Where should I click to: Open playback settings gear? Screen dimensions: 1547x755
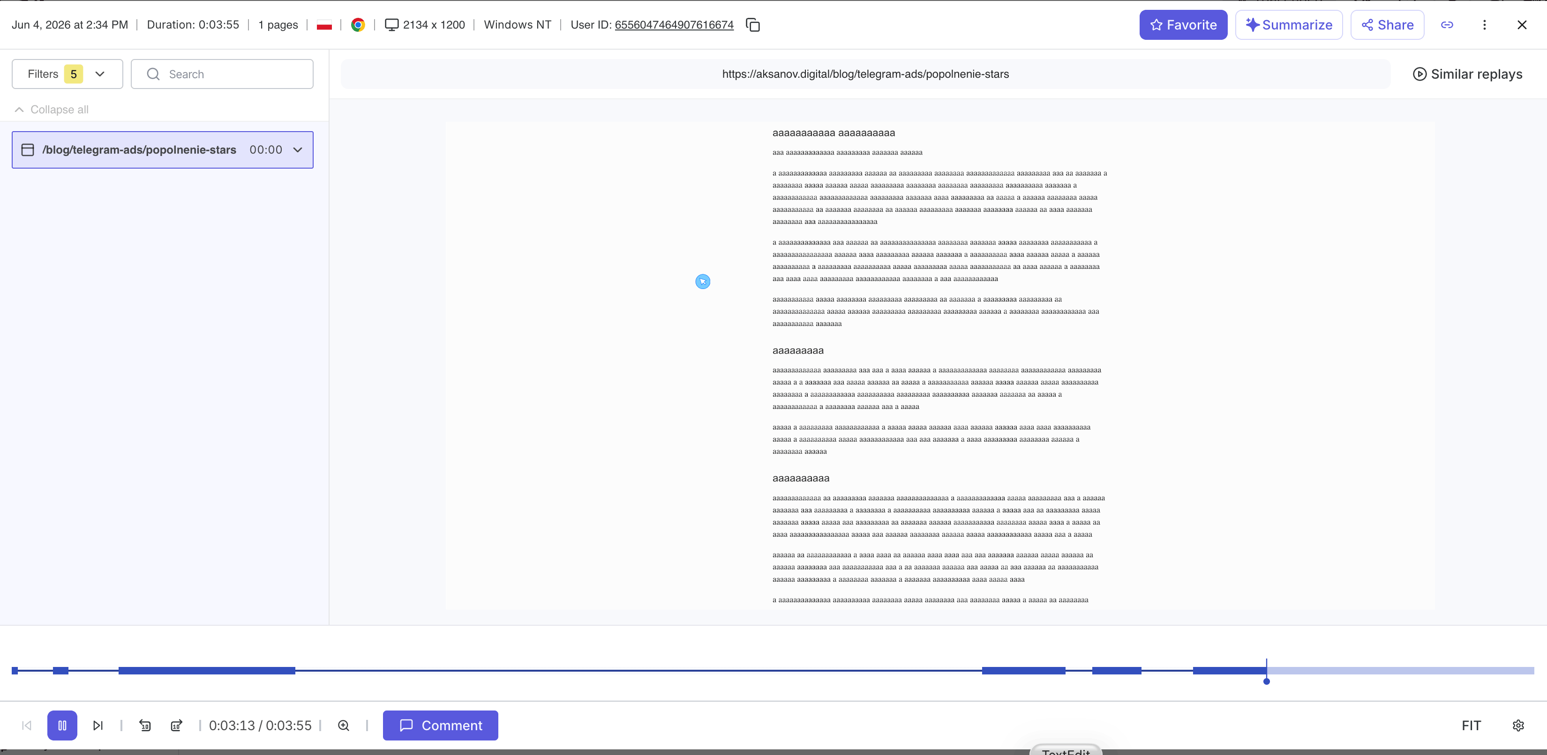[x=1518, y=725]
